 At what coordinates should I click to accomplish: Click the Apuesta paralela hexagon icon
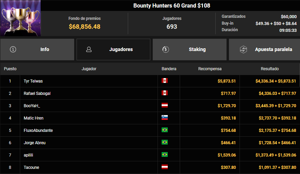coord(243,49)
